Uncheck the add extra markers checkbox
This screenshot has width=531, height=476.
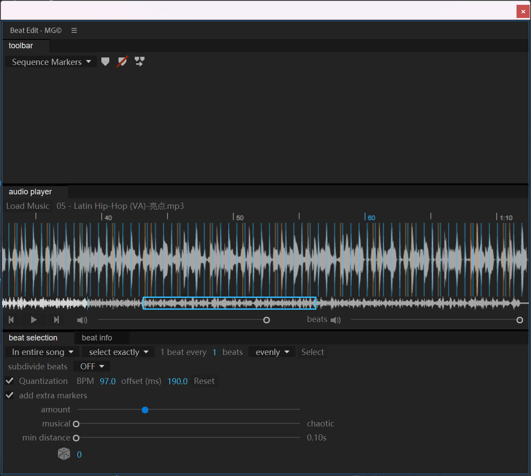(10, 395)
